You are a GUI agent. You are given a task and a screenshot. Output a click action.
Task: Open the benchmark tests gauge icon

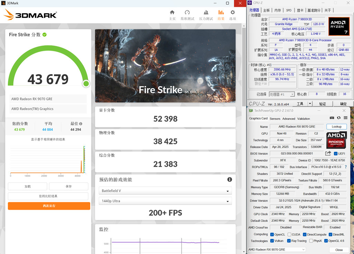click(x=187, y=12)
